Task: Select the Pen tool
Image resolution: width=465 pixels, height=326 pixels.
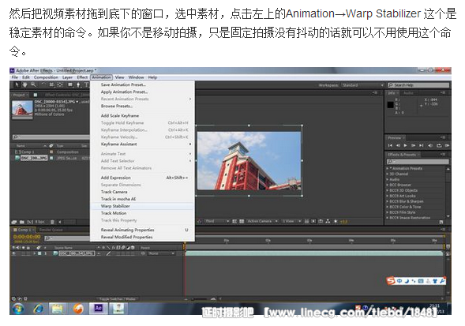Action: [x=78, y=84]
